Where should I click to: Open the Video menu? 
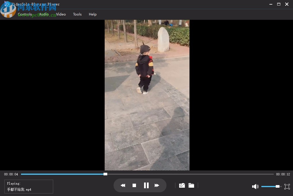point(61,14)
